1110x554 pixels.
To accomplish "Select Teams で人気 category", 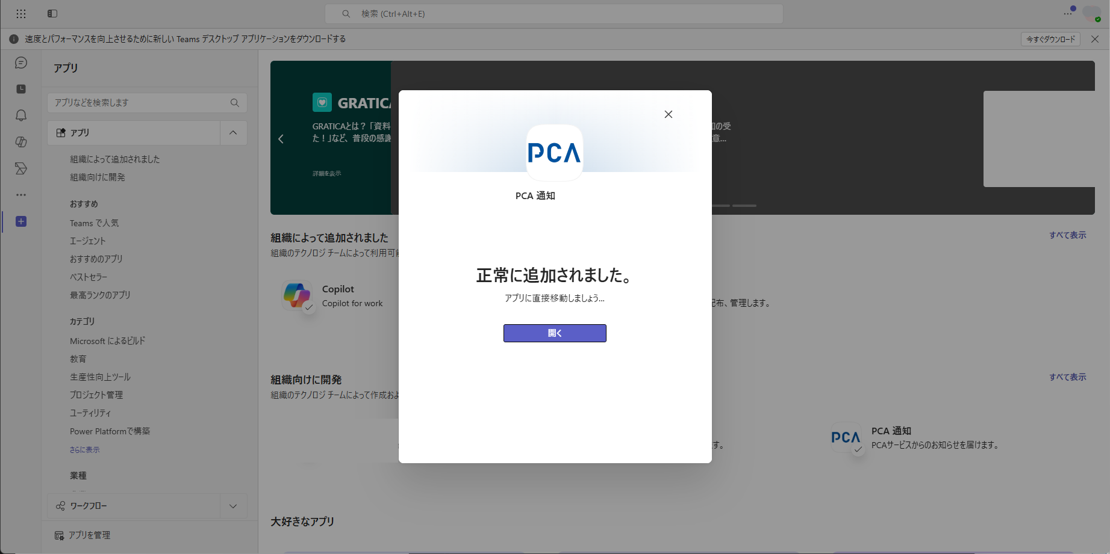I will point(95,223).
